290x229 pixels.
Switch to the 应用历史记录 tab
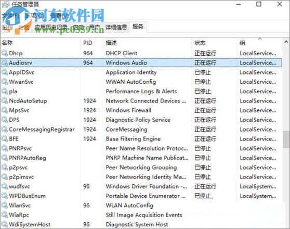(x=51, y=28)
